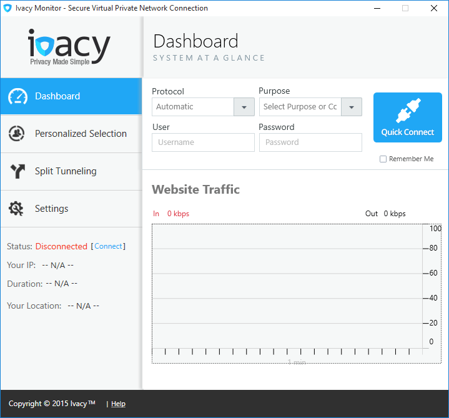Click the Settings gear icon

(16, 208)
